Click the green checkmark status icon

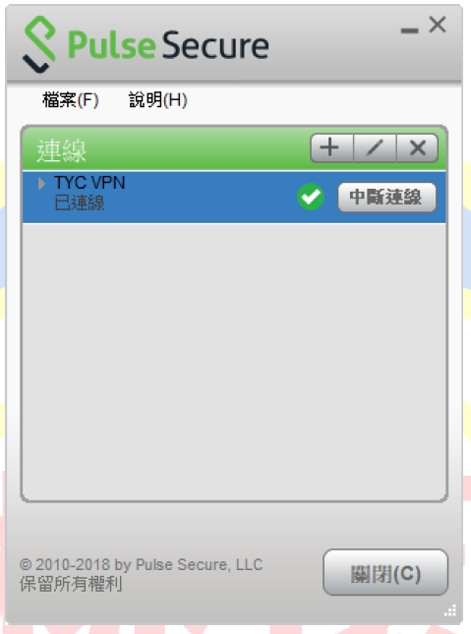[311, 197]
